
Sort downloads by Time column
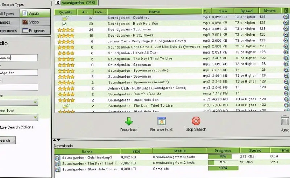[x=280, y=150]
